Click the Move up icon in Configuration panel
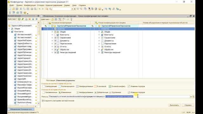Image resolution: width=203 pixels, height=114 pixels. [x=33, y=19]
